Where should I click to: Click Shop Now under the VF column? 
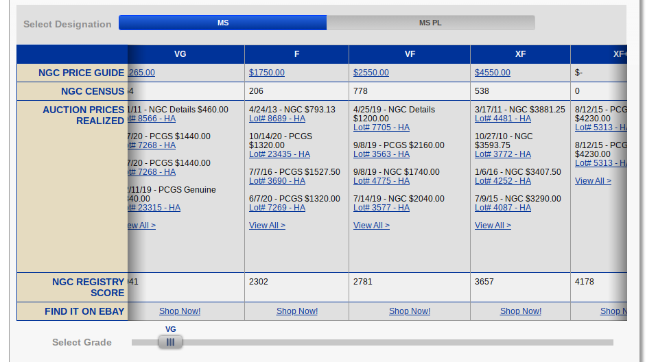[x=410, y=311]
